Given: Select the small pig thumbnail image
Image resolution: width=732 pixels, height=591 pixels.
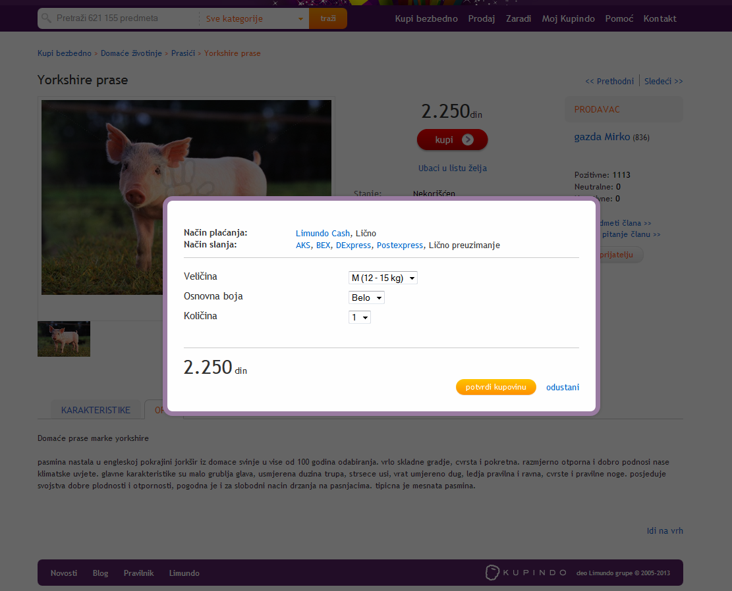Looking at the screenshot, I should [x=64, y=339].
